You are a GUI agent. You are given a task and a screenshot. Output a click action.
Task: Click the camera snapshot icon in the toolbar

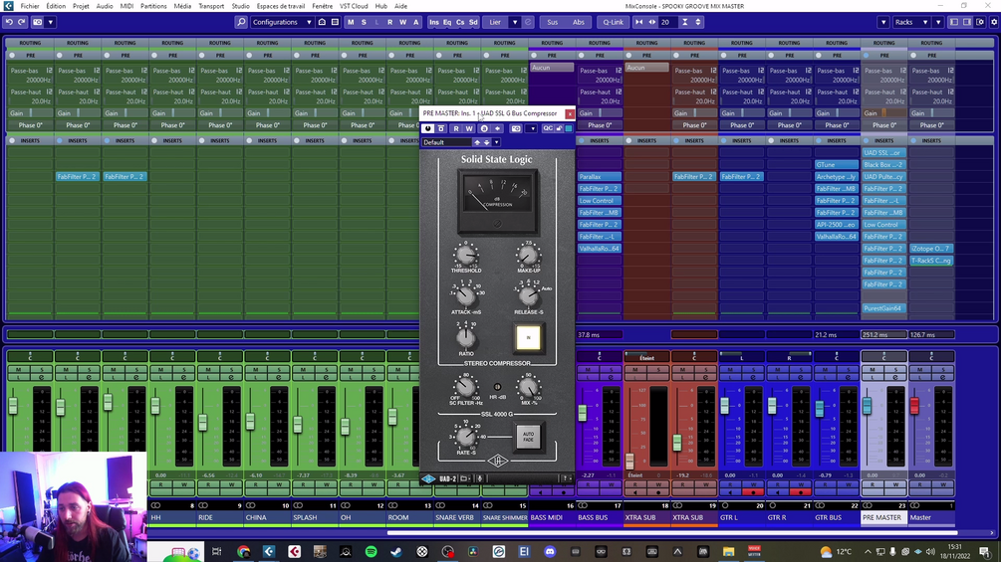[x=38, y=22]
